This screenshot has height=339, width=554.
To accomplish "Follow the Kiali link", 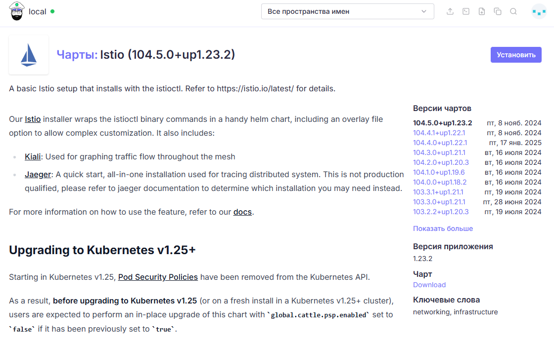I will (x=33, y=156).
